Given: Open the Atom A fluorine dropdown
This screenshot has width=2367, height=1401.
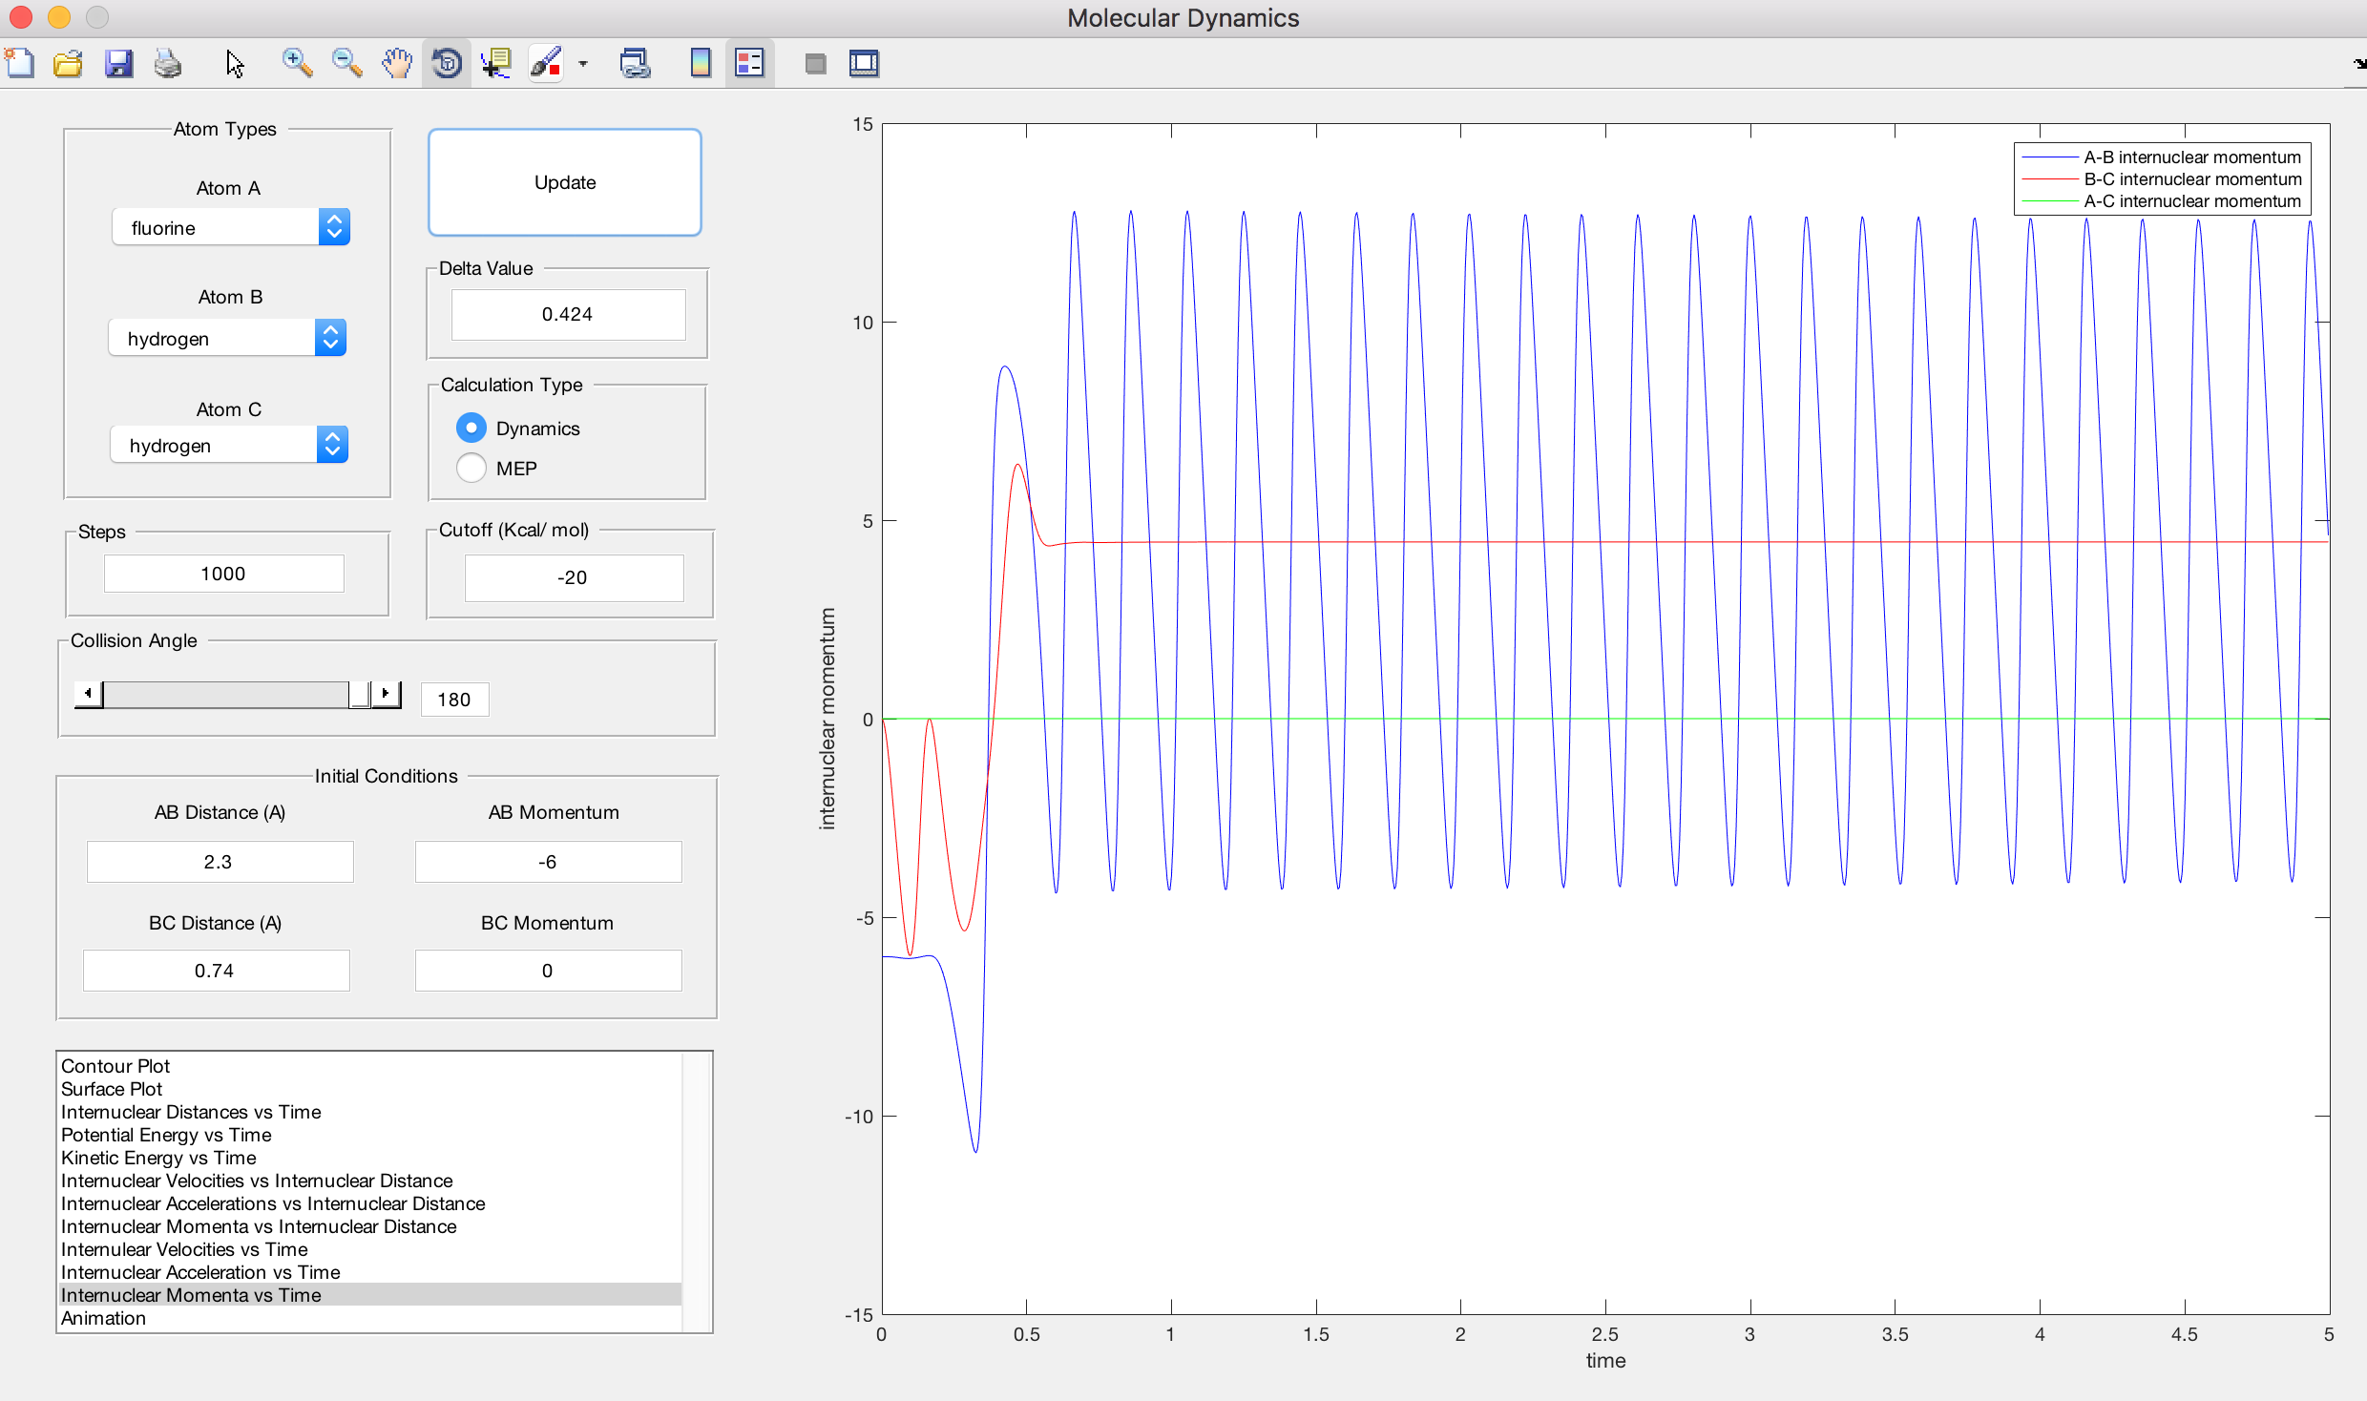Looking at the screenshot, I should 231,227.
